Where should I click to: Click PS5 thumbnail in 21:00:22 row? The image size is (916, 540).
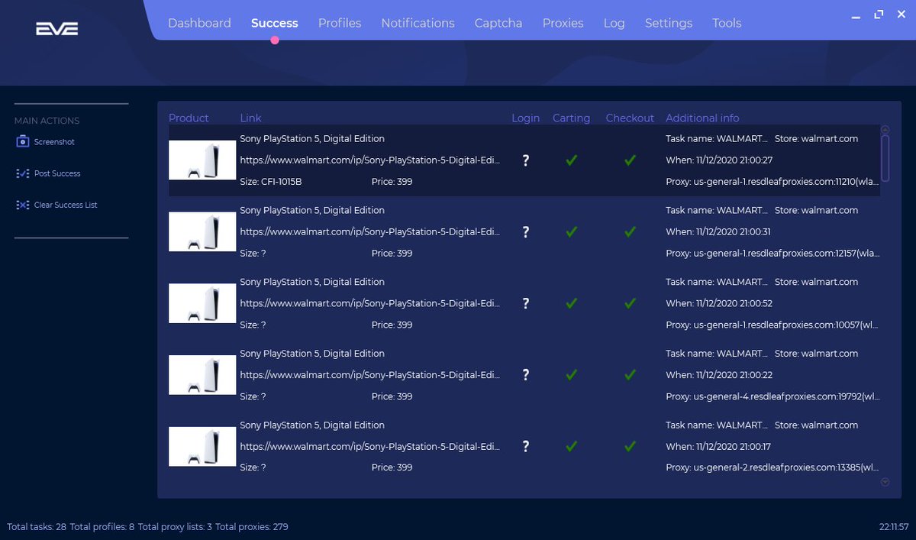(202, 375)
